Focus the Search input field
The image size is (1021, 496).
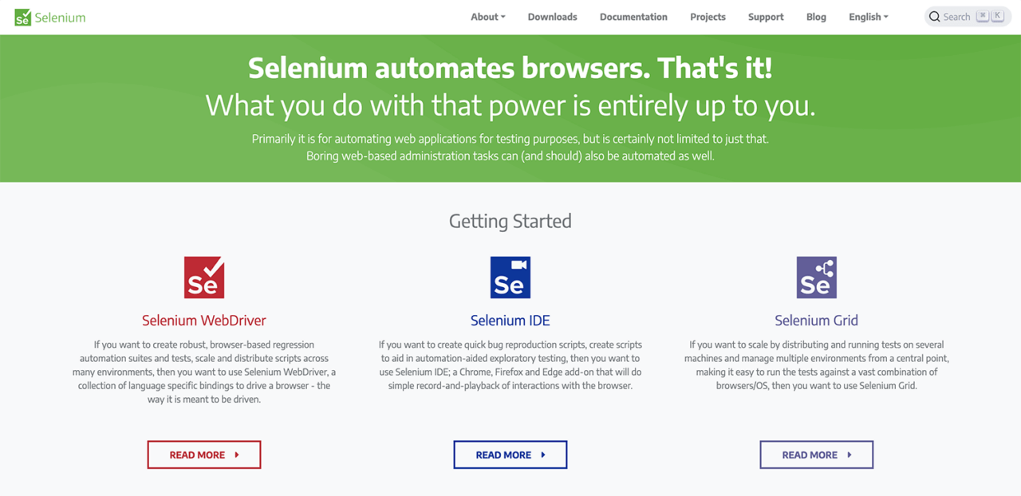(957, 17)
